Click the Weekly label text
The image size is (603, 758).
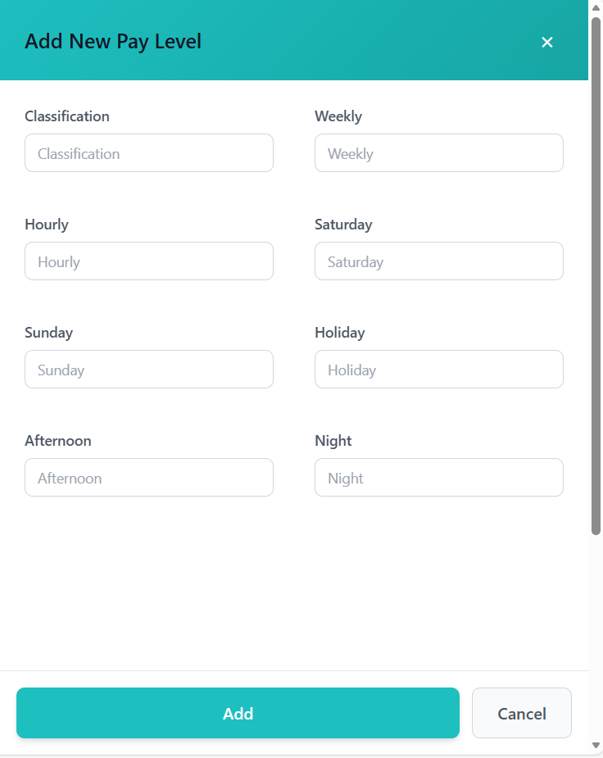[x=338, y=116]
